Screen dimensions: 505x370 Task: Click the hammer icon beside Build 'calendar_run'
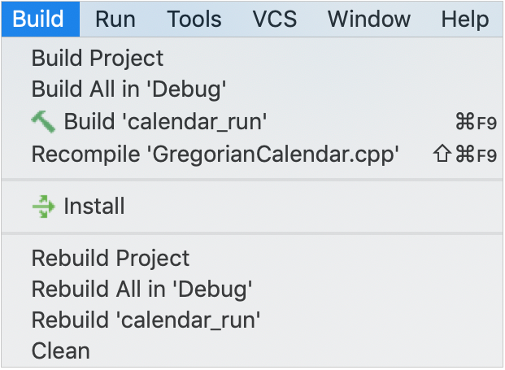click(43, 122)
